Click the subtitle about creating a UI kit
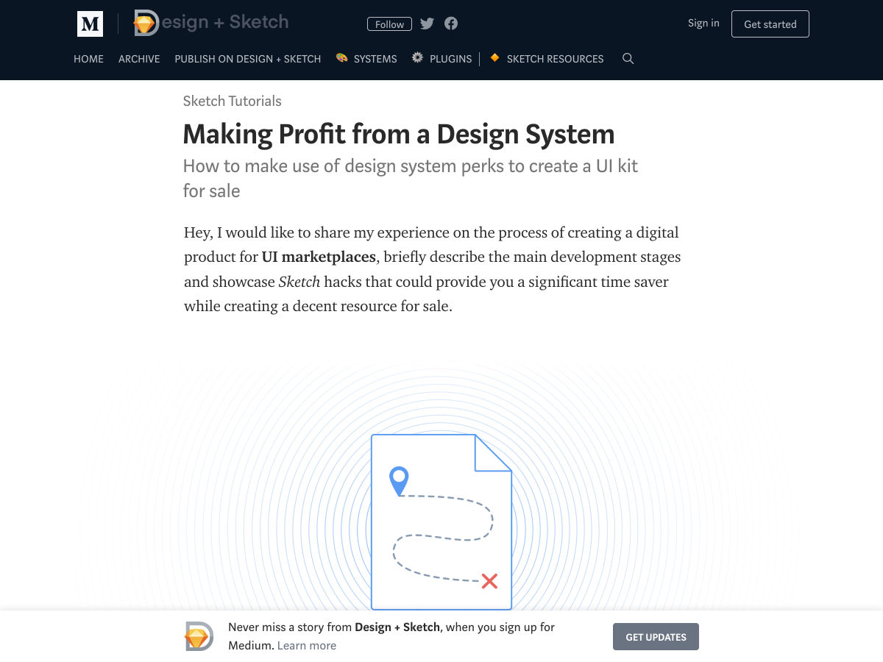 (x=411, y=179)
